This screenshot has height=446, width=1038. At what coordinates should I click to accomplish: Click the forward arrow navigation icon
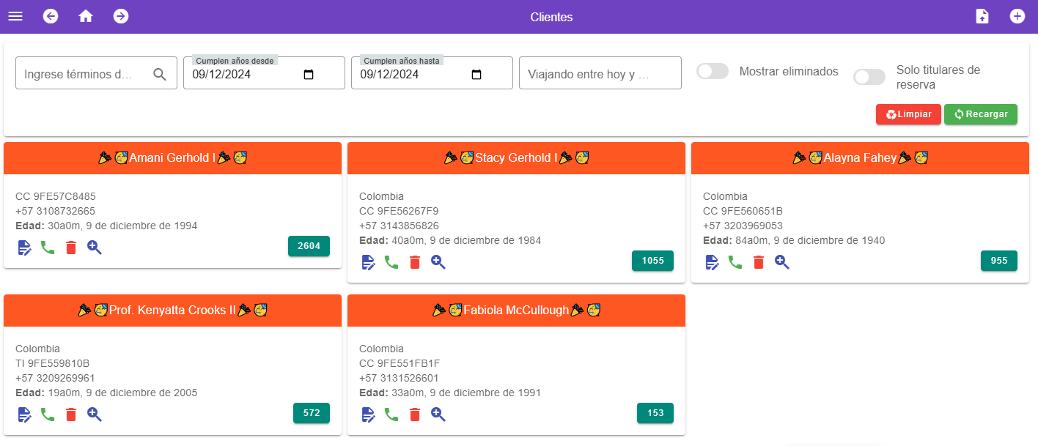click(x=121, y=16)
